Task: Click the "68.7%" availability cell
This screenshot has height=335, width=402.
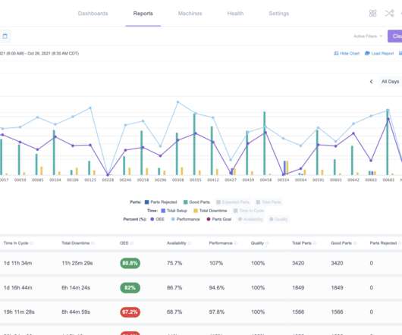Action: pos(174,312)
